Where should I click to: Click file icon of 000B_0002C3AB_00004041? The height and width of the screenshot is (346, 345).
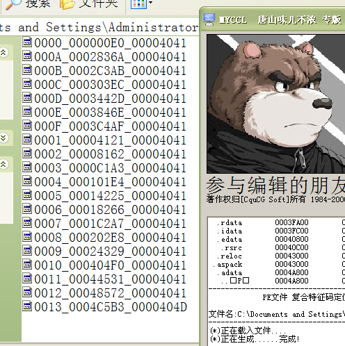[x=27, y=69]
